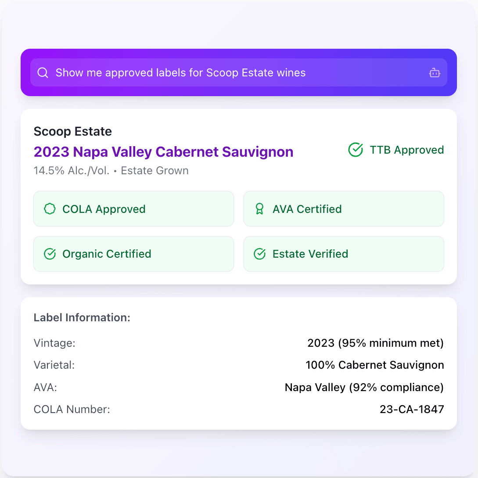This screenshot has width=478, height=478.
Task: Click the Napa Valley 92% compliance value
Action: (364, 387)
